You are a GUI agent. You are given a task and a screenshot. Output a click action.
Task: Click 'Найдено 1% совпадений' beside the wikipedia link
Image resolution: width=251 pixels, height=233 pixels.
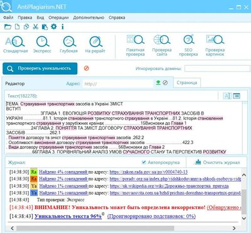point(63,186)
